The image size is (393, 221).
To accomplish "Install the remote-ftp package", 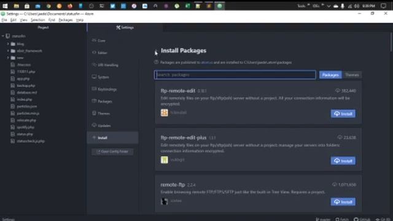I will pos(343,202).
